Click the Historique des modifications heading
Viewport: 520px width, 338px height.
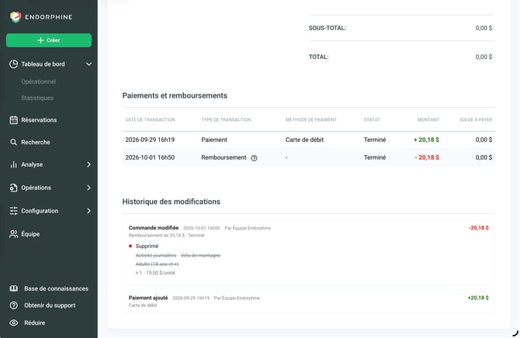coord(171,202)
